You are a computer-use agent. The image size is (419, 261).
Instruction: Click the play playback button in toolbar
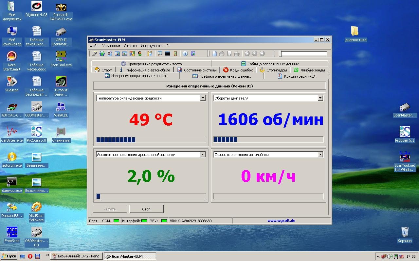click(247, 54)
